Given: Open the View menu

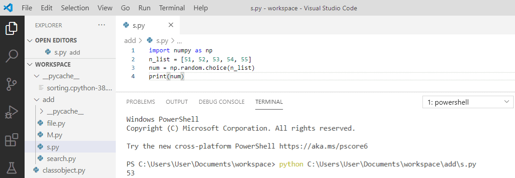Looking at the screenshot, I should click(x=105, y=8).
